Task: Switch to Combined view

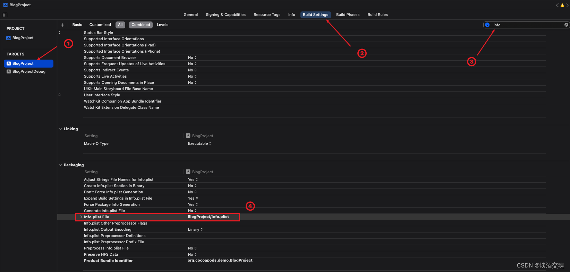Action: click(141, 25)
